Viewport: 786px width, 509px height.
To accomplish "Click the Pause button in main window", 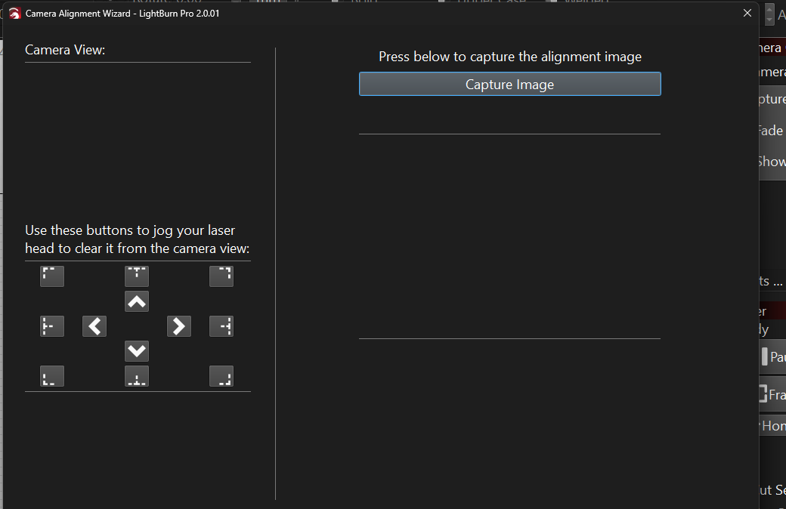I will point(772,356).
